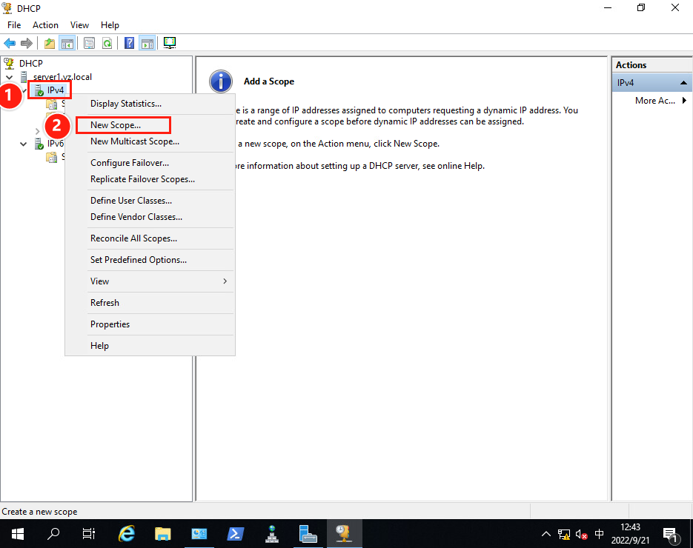
Task: Open File Explorer from the taskbar
Action: coord(162,534)
